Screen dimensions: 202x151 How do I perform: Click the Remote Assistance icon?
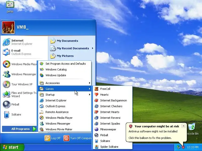(x=42, y=112)
